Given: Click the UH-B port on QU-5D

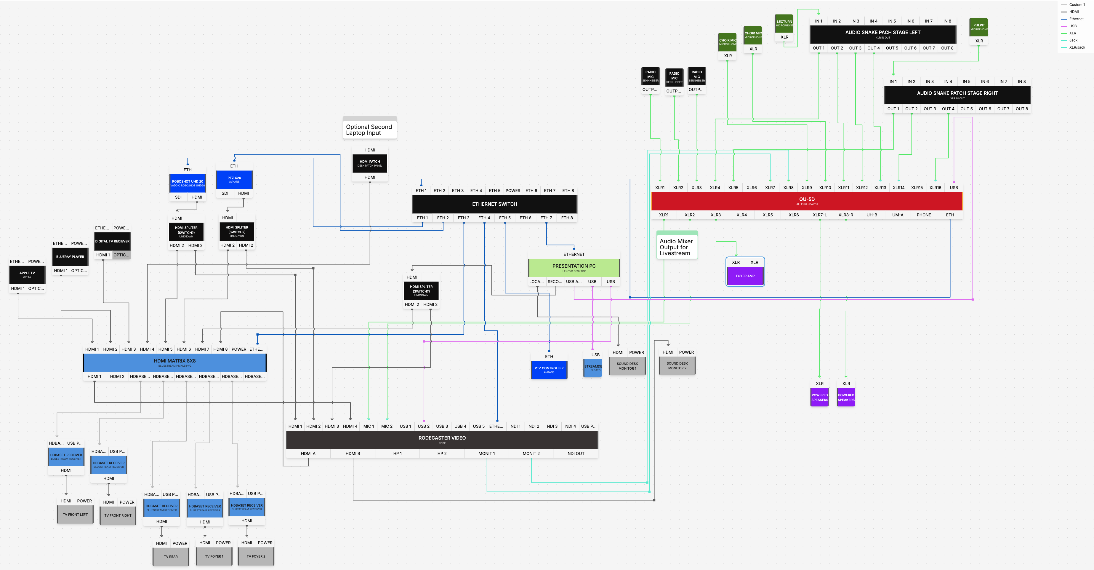Looking at the screenshot, I should pos(872,215).
